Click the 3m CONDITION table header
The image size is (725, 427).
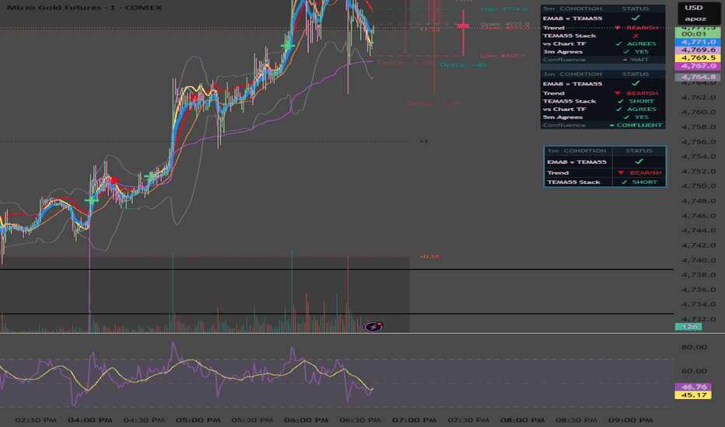click(572, 74)
